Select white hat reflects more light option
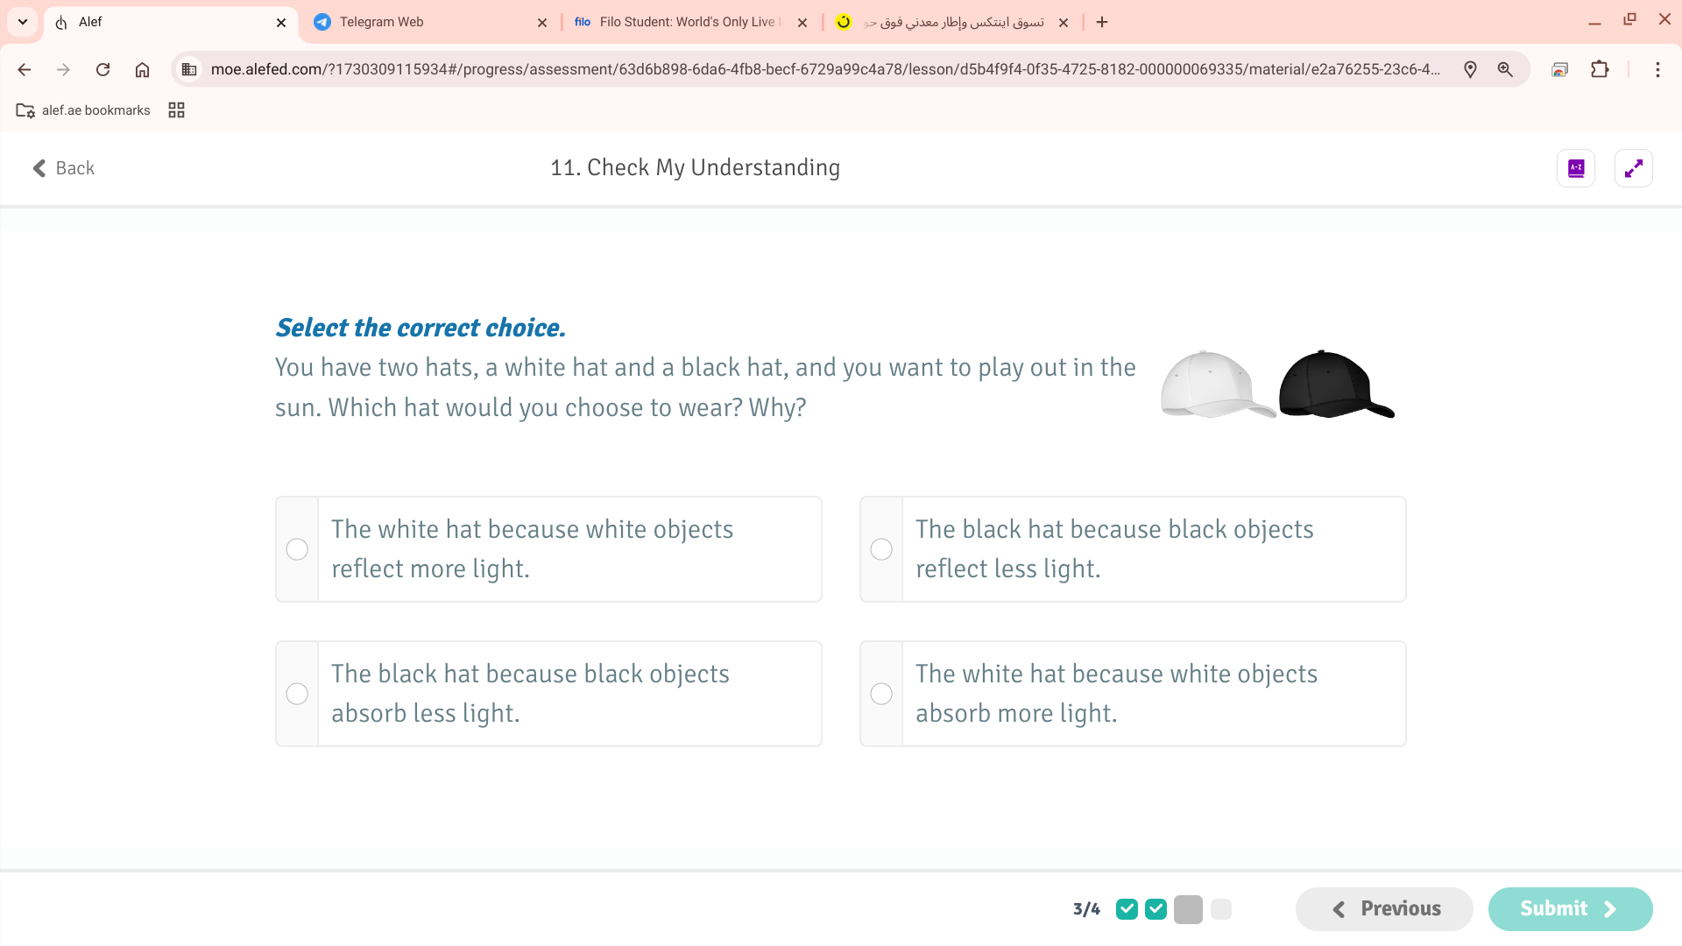 pos(297,549)
